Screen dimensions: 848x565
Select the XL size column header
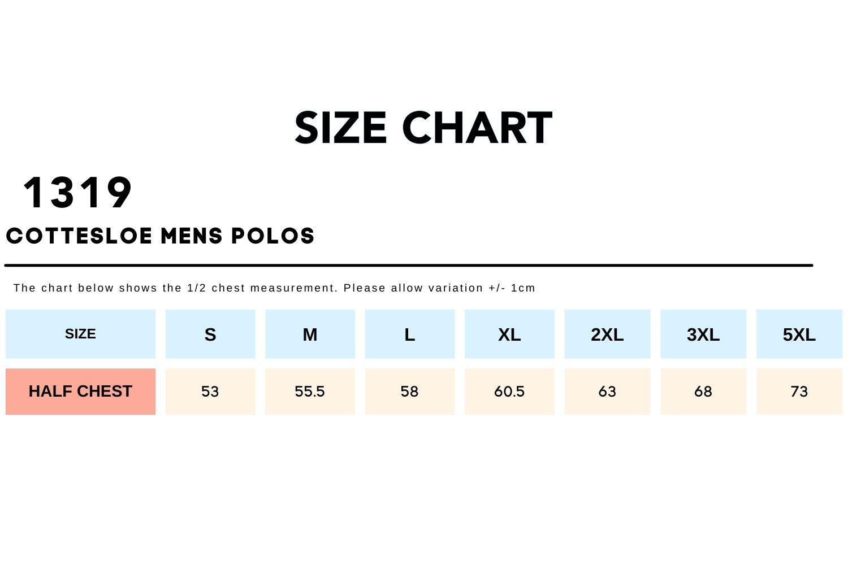[509, 334]
